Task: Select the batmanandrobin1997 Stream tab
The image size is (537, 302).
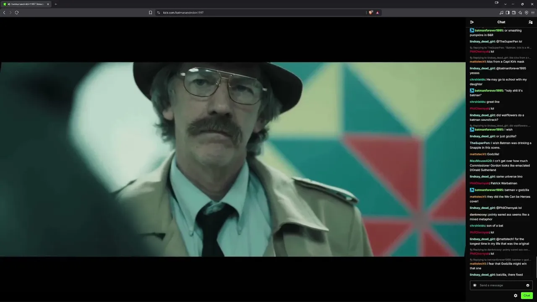Action: [26, 4]
